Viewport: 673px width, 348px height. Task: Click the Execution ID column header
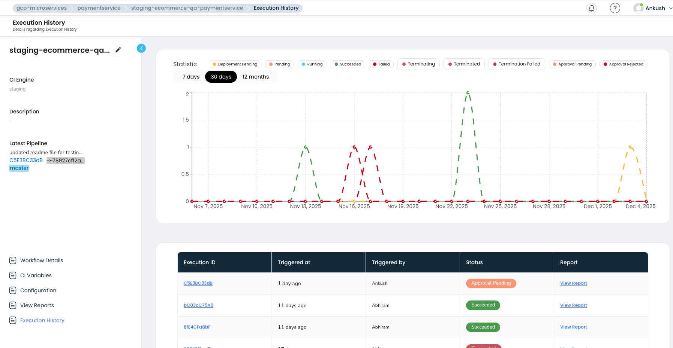(225, 262)
